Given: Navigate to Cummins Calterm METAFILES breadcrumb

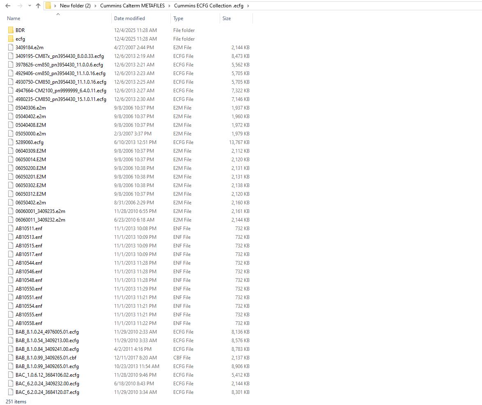Looking at the screenshot, I should [x=133, y=5].
